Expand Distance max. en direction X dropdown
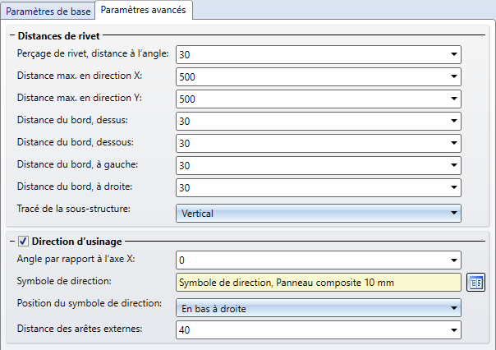The image size is (496, 350). coord(453,77)
